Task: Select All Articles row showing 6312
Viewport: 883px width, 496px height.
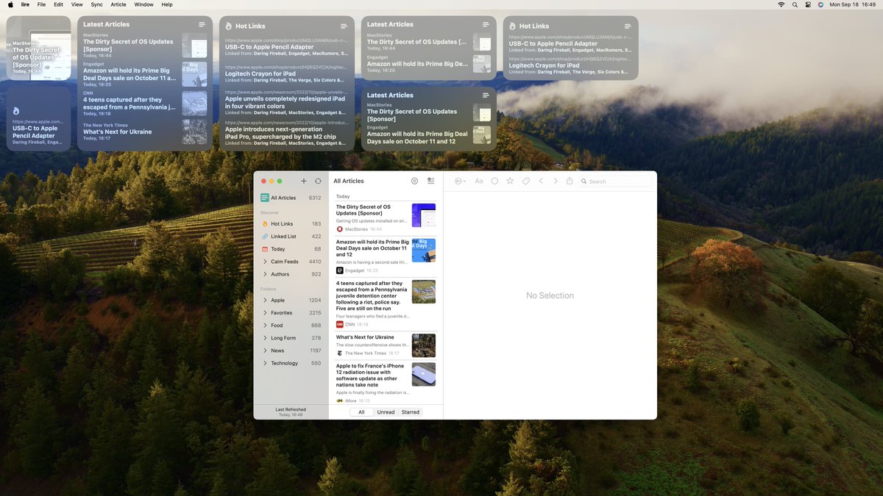Action: coord(291,198)
